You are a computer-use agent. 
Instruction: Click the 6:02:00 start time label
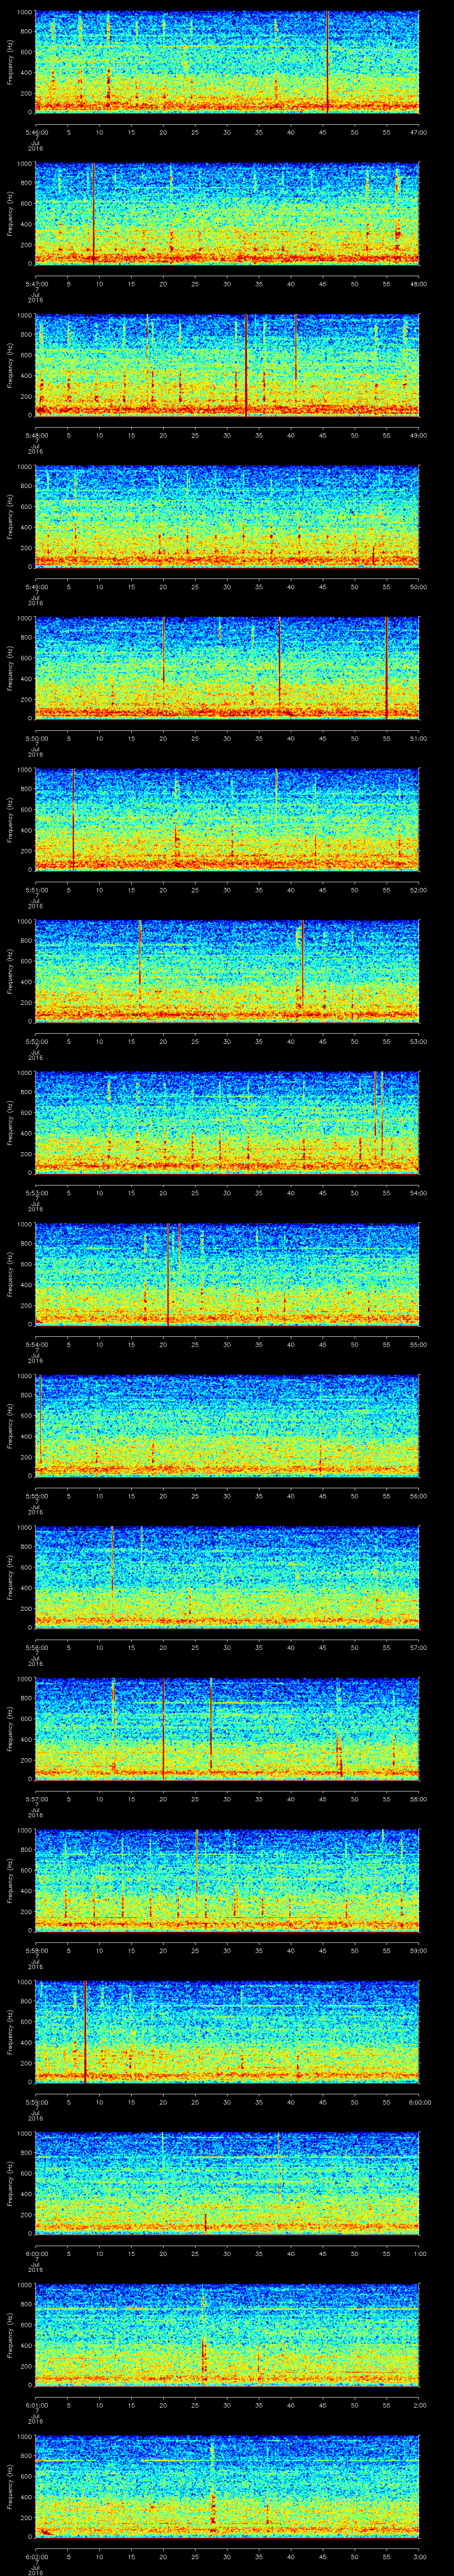pos(35,2556)
